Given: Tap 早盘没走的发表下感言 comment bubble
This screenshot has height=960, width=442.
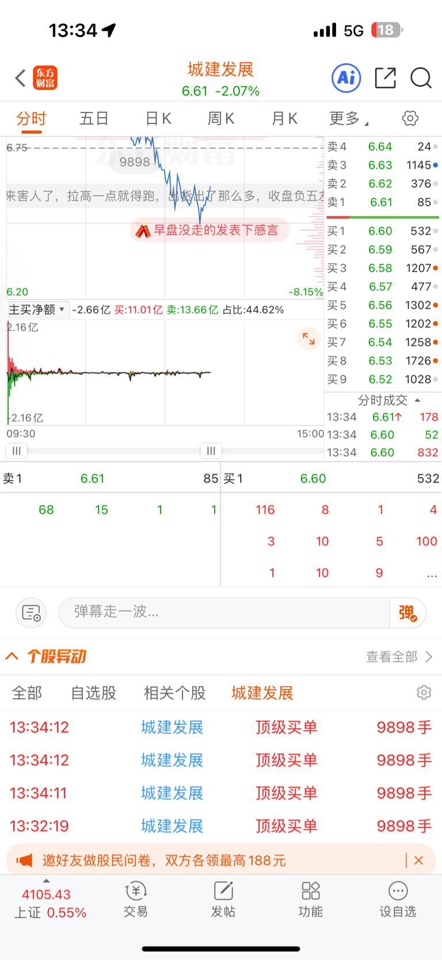Looking at the screenshot, I should [209, 231].
